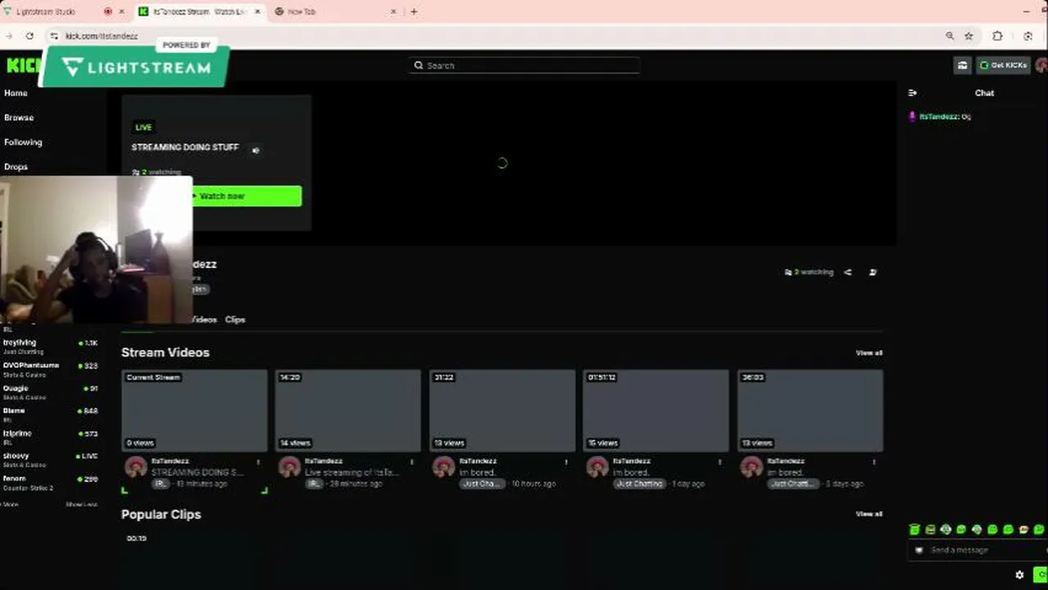Open the 14:20 stream video thumbnail
This screenshot has width=1048, height=590.
349,411
